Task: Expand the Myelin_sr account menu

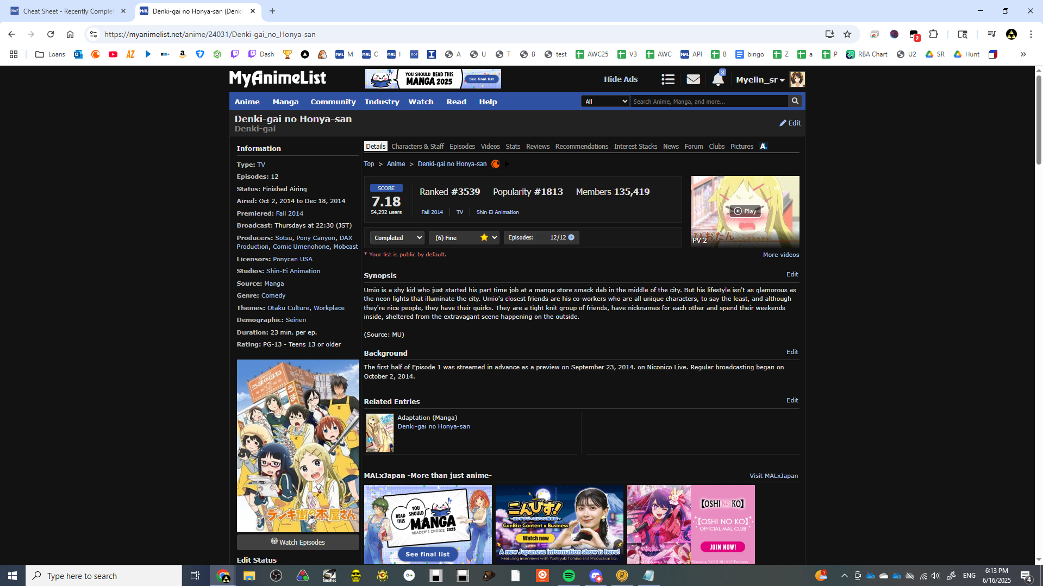Action: [760, 80]
